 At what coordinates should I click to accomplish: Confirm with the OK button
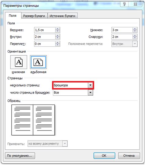104,156
